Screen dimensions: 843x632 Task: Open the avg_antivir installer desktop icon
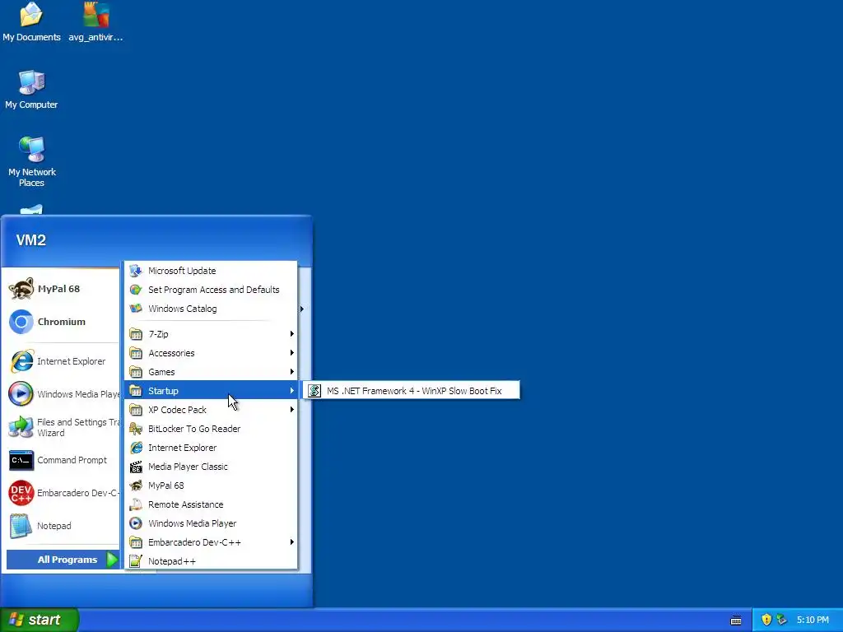(x=95, y=21)
